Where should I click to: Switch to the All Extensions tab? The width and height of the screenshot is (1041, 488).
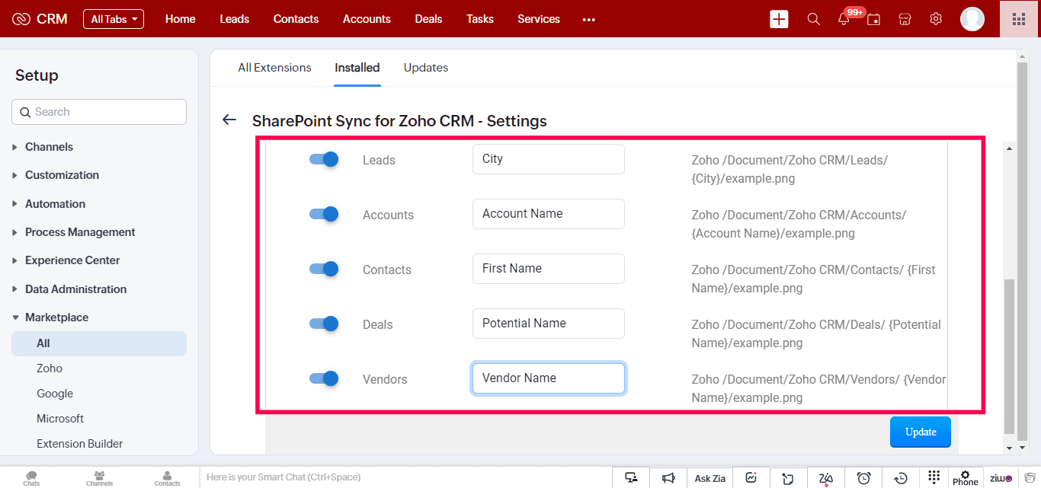coord(274,68)
